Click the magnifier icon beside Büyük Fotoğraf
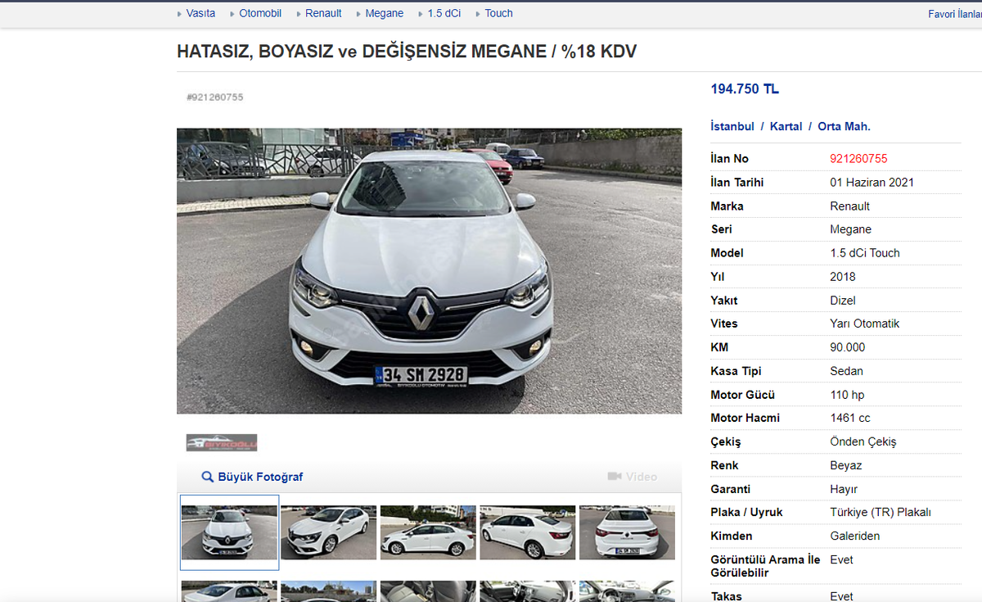 point(208,477)
